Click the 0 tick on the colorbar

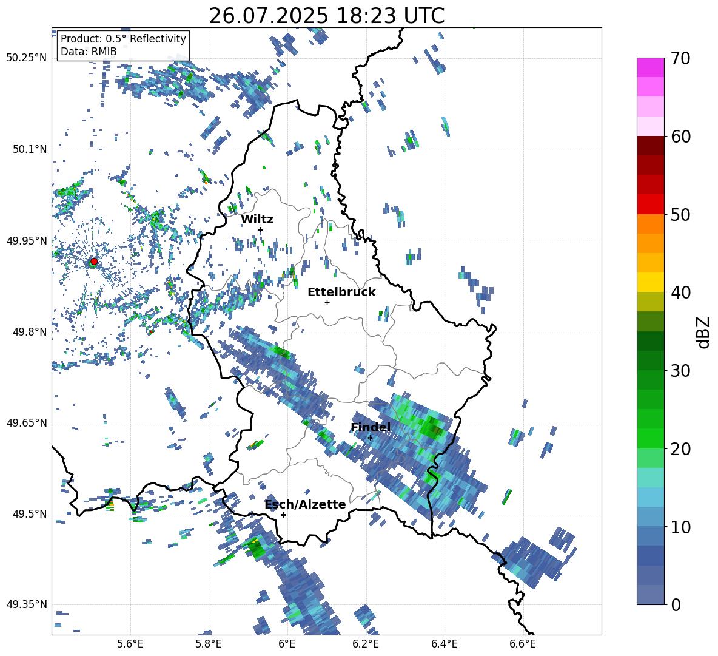(676, 604)
